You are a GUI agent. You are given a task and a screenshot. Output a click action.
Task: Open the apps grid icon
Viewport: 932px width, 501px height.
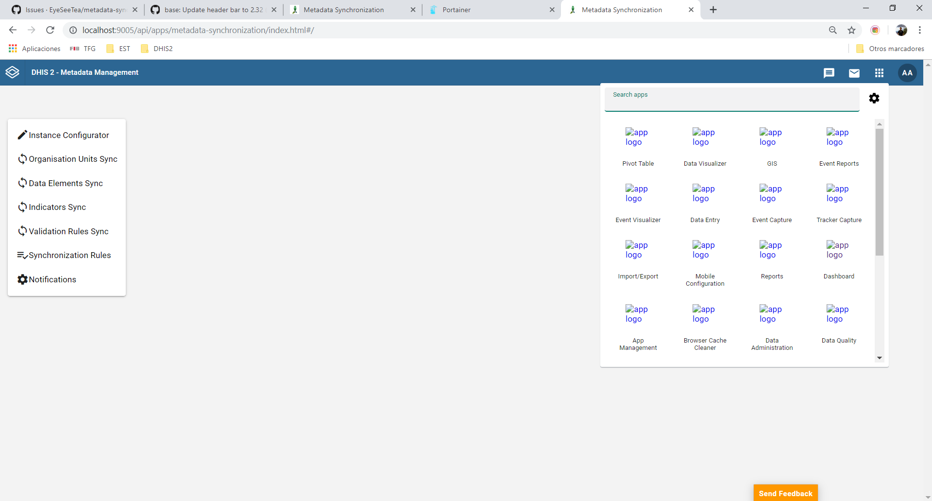(x=879, y=73)
